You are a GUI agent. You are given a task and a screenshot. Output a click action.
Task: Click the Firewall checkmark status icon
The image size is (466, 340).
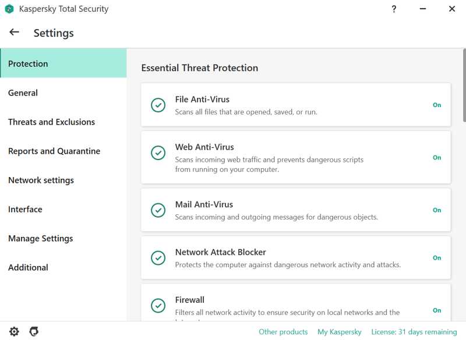tap(158, 306)
